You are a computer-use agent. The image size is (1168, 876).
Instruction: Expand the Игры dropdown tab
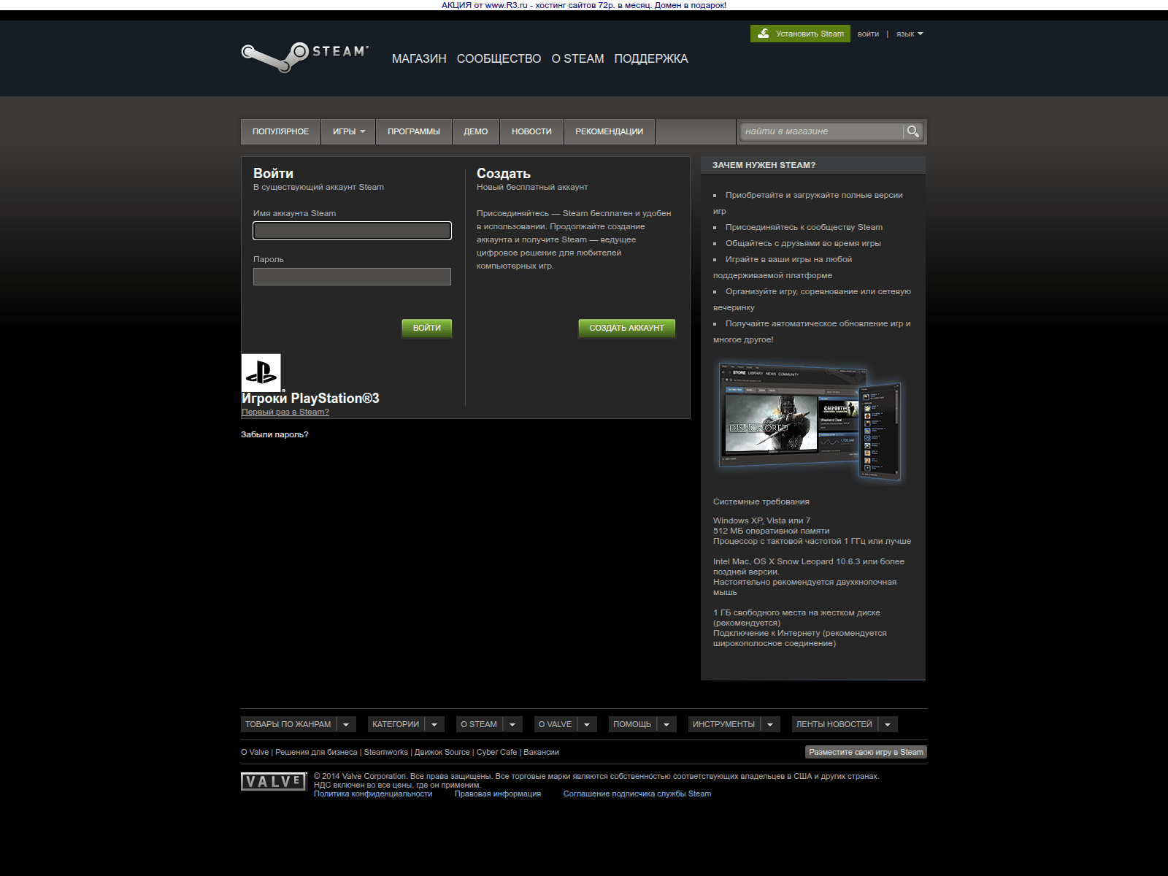[x=348, y=132]
